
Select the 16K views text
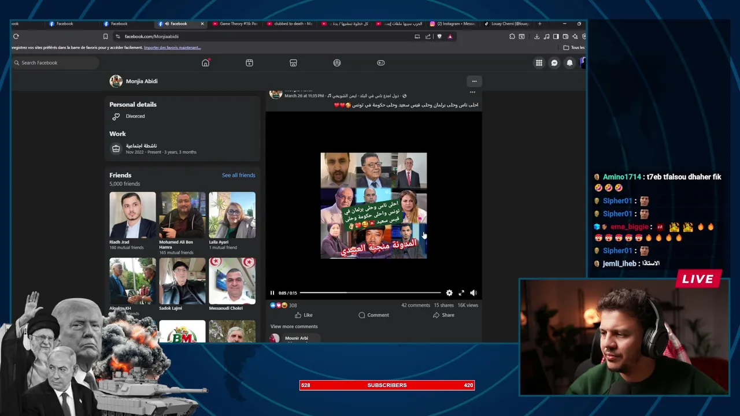pos(468,305)
